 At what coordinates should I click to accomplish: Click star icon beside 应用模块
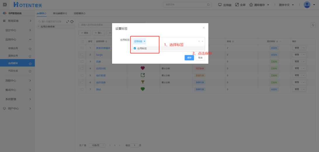coord(30,64)
